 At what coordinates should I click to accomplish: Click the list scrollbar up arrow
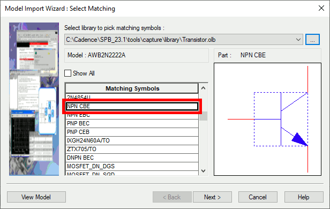click(x=204, y=88)
